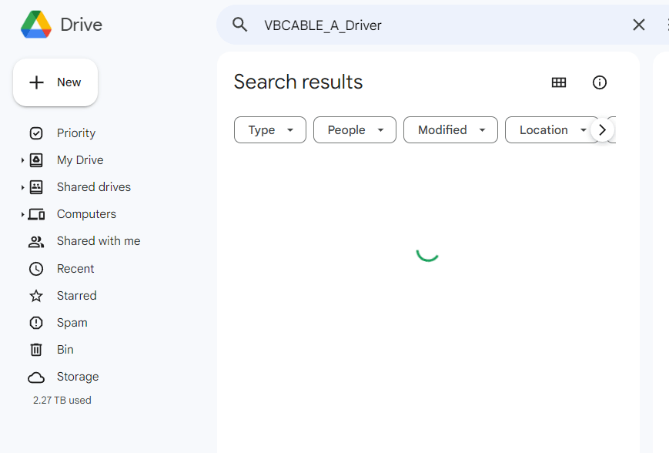
Task: Open the Type filter dropdown
Action: tap(270, 129)
